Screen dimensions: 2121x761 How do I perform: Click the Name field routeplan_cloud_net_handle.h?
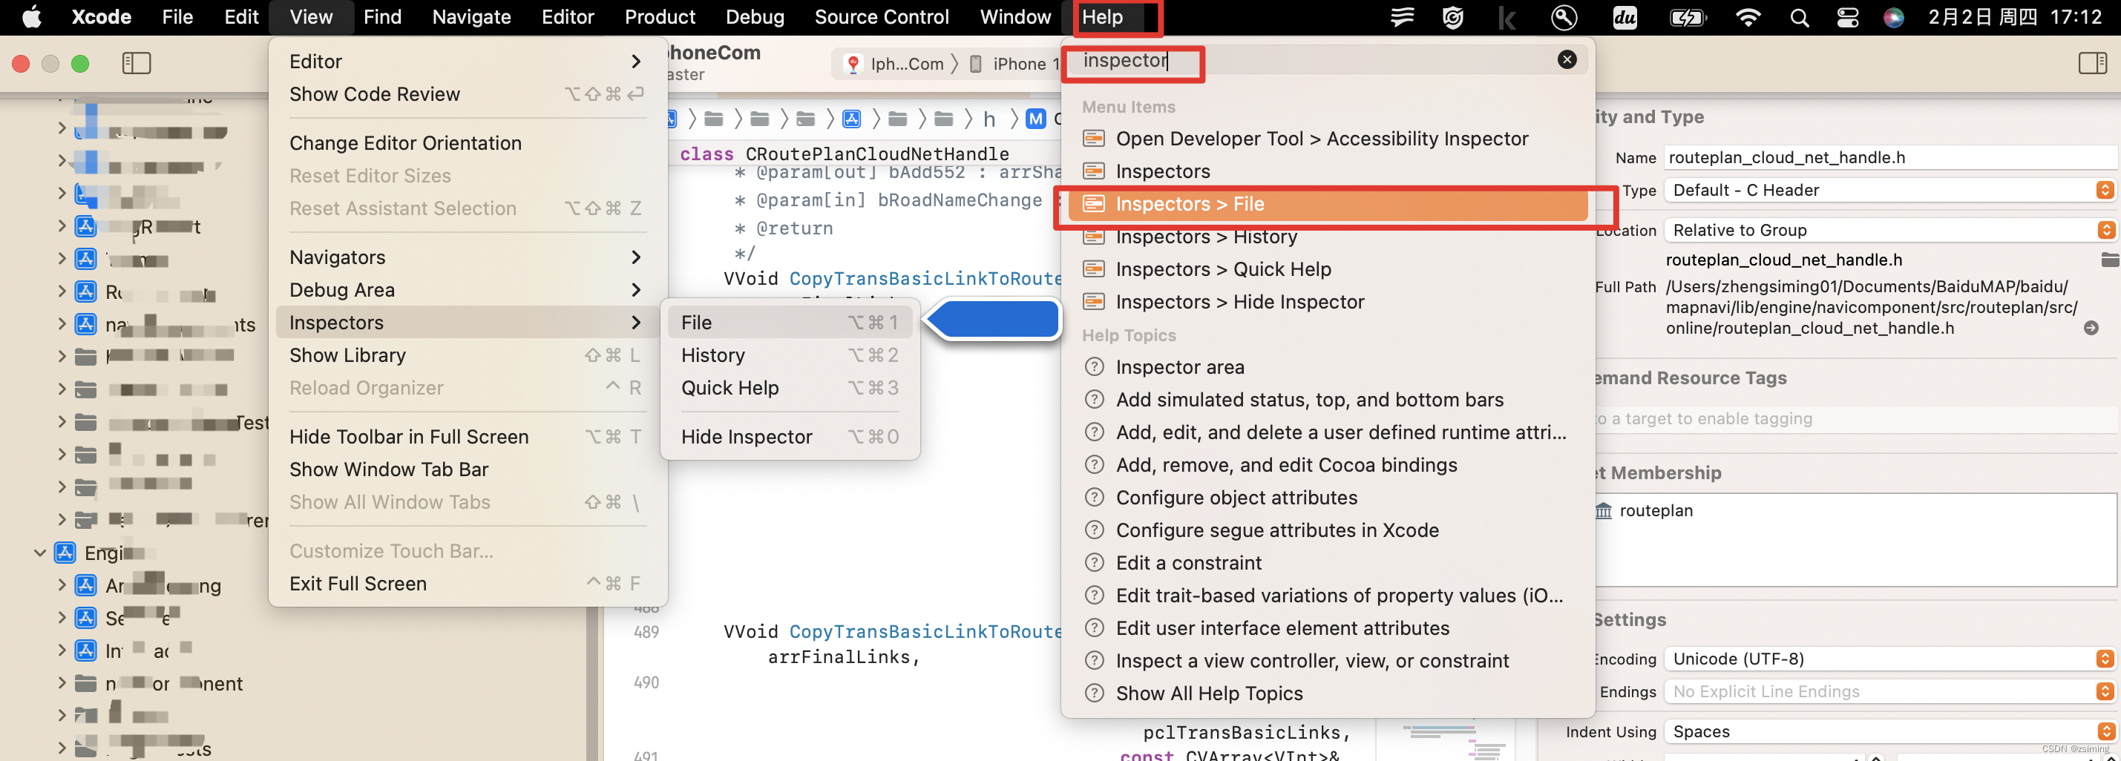(x=1889, y=158)
